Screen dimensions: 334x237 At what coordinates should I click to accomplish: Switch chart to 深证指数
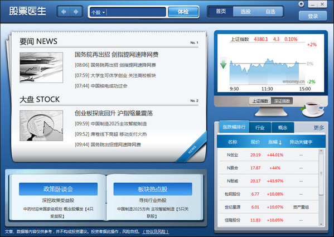(282, 101)
